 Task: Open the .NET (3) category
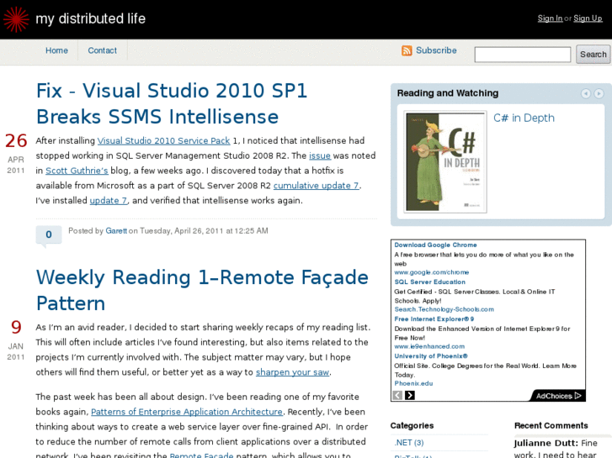click(408, 443)
